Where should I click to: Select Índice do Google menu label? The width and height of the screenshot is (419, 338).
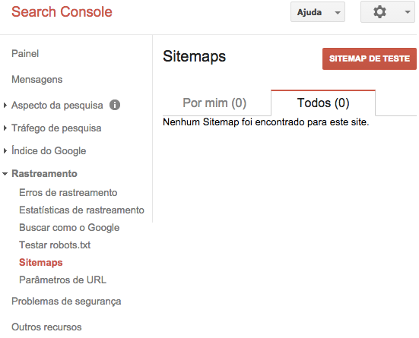[49, 151]
